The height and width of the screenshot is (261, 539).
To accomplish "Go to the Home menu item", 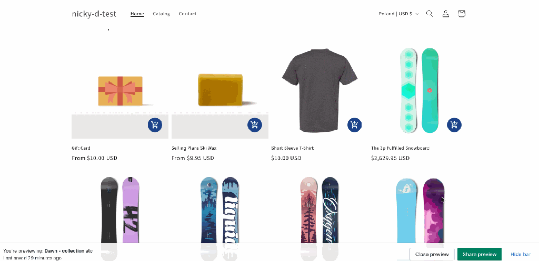I will [x=137, y=14].
